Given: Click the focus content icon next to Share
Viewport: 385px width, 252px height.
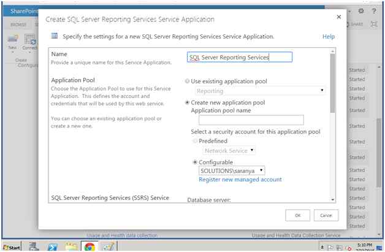Looking at the screenshot, I should [x=374, y=24].
